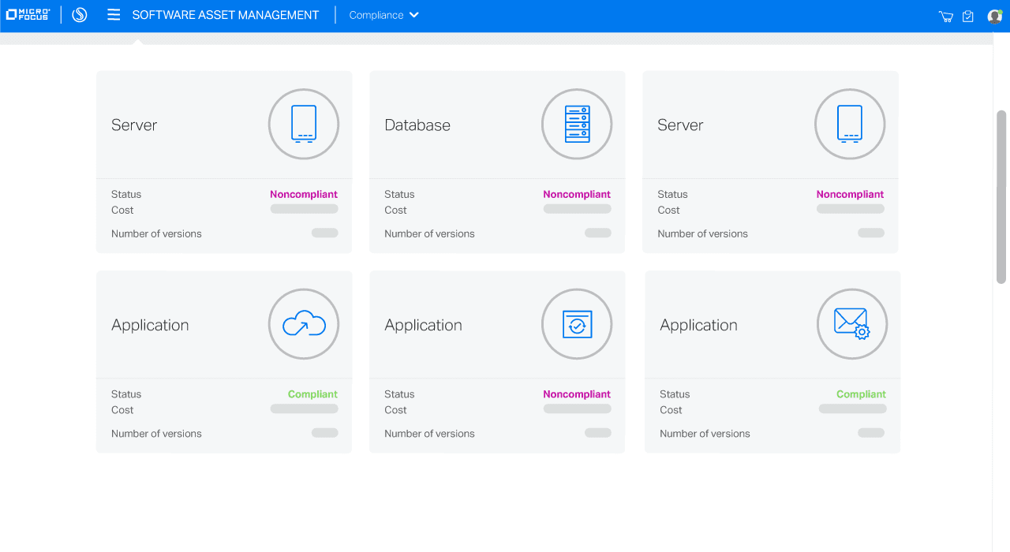
Task: Click the smartphone icon on first Server card
Action: pos(304,124)
